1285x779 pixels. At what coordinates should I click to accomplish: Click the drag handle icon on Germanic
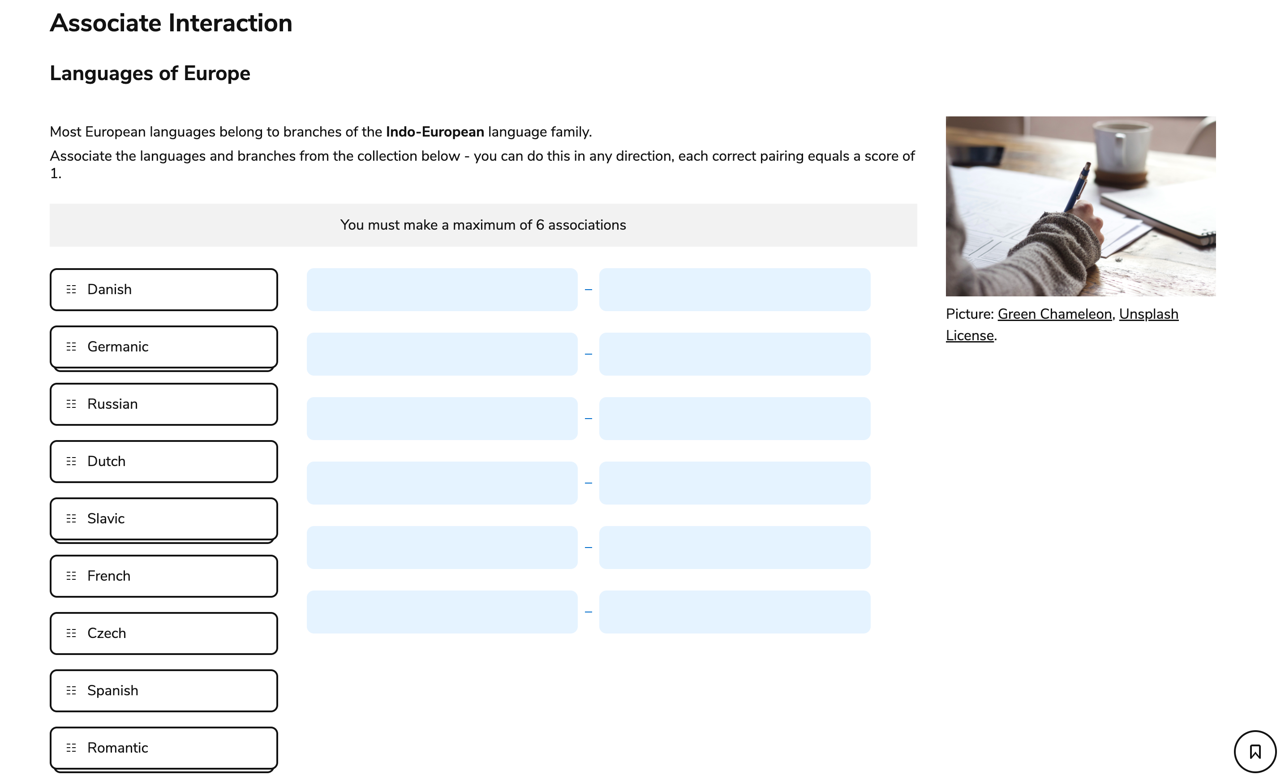pyautogui.click(x=73, y=347)
